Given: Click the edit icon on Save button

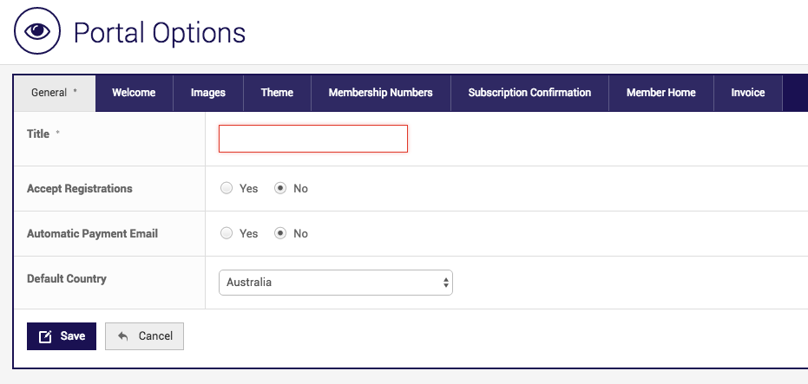Looking at the screenshot, I should pyautogui.click(x=46, y=336).
